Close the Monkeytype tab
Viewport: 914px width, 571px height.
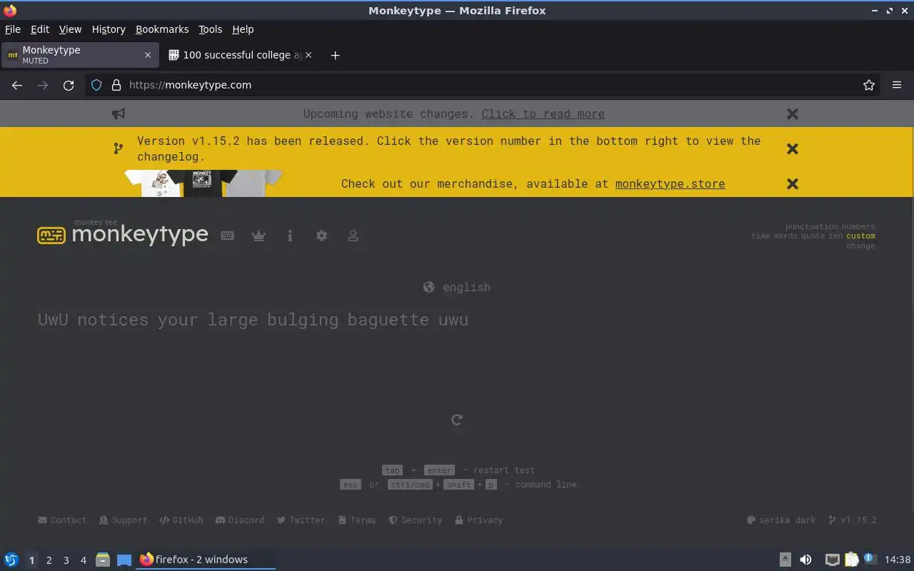[x=148, y=55]
